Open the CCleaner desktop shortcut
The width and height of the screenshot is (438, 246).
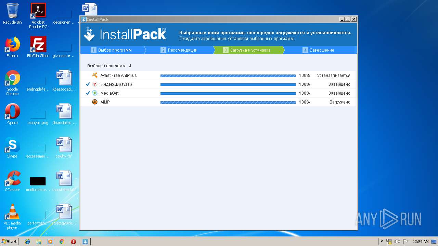[x=12, y=181]
